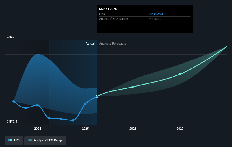Click the EPS data point in mid 2024
This screenshot has width=232, height=147.
click(61, 119)
